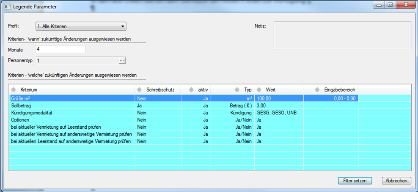Click the diamond icon beside aktiv header

pyautogui.click(x=191, y=90)
